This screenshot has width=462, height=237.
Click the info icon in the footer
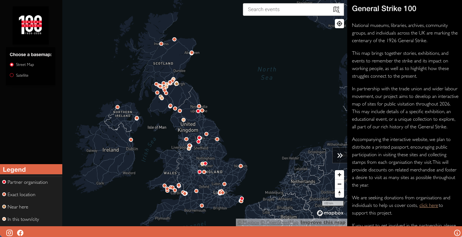click(457, 233)
